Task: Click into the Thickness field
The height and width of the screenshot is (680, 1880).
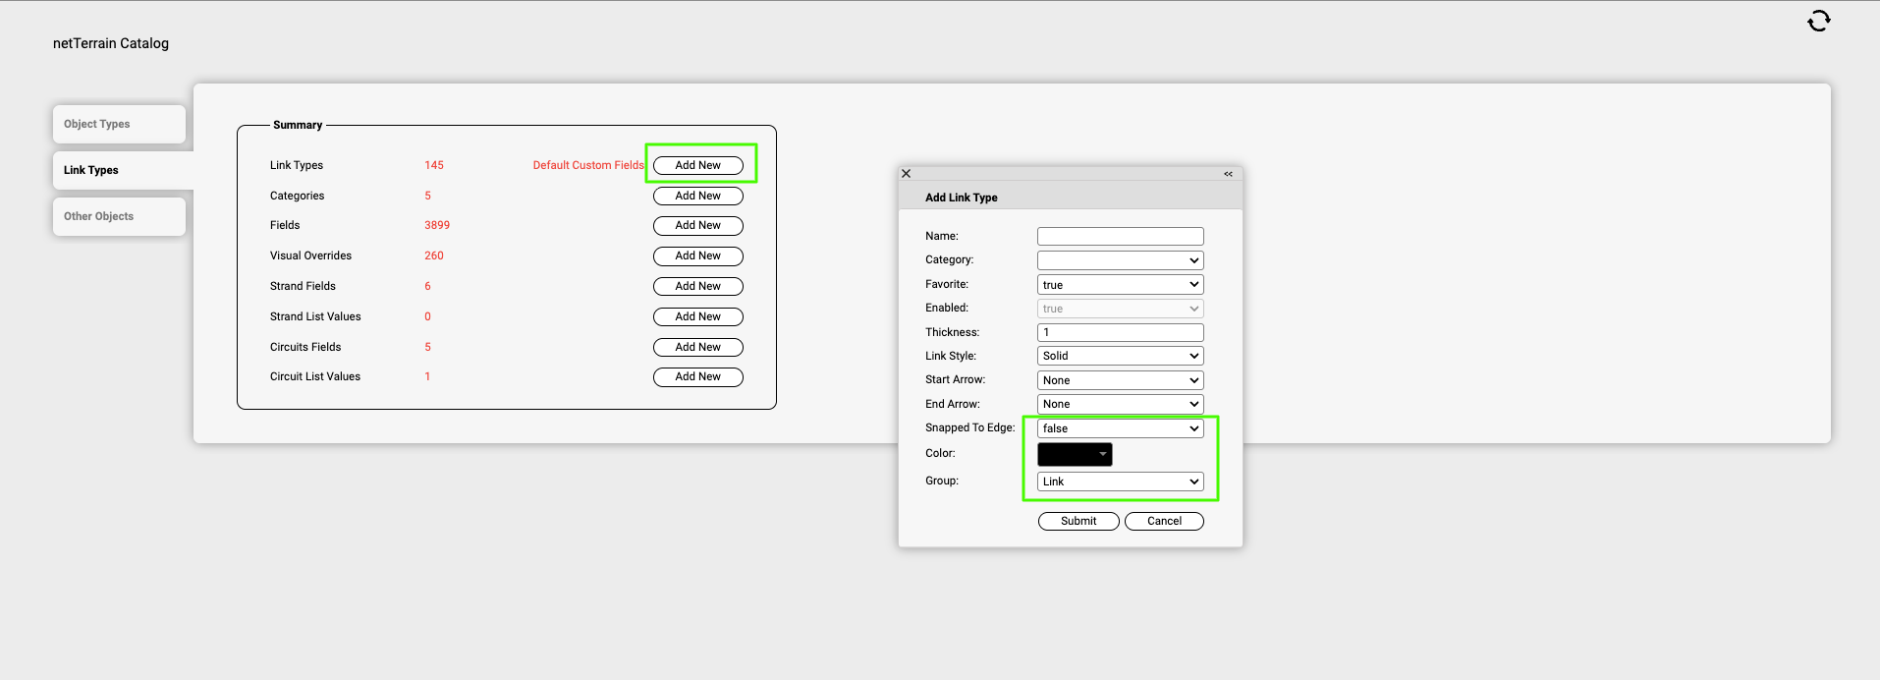Action: [x=1120, y=332]
